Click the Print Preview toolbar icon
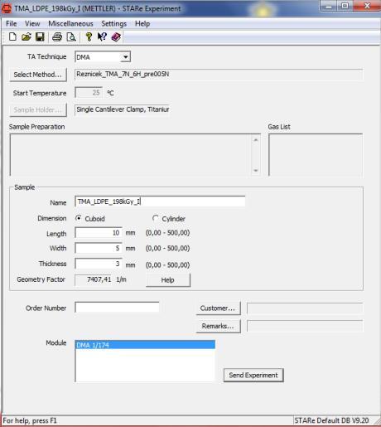 (71, 36)
